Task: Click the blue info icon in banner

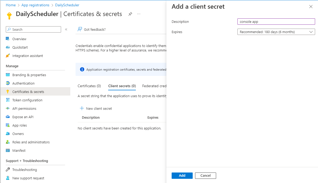Action: coord(82,70)
